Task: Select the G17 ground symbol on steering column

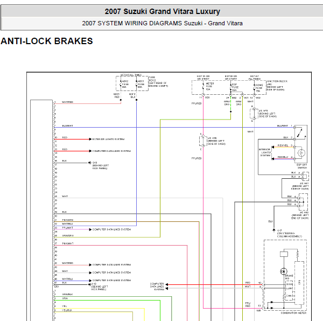Action: (274, 230)
